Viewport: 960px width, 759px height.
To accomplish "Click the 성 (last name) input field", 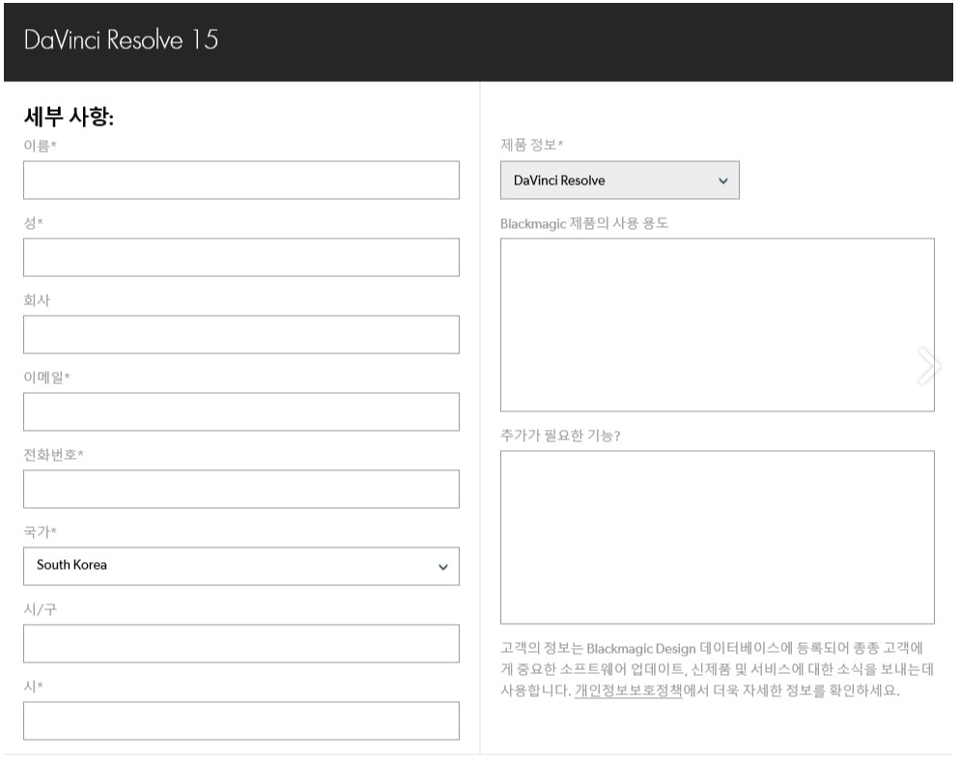I will coord(241,257).
